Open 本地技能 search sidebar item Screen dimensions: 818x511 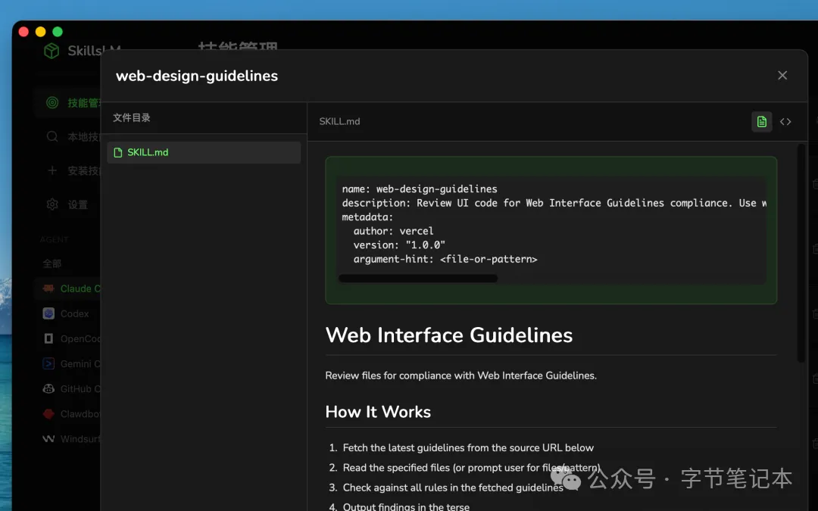click(x=68, y=136)
